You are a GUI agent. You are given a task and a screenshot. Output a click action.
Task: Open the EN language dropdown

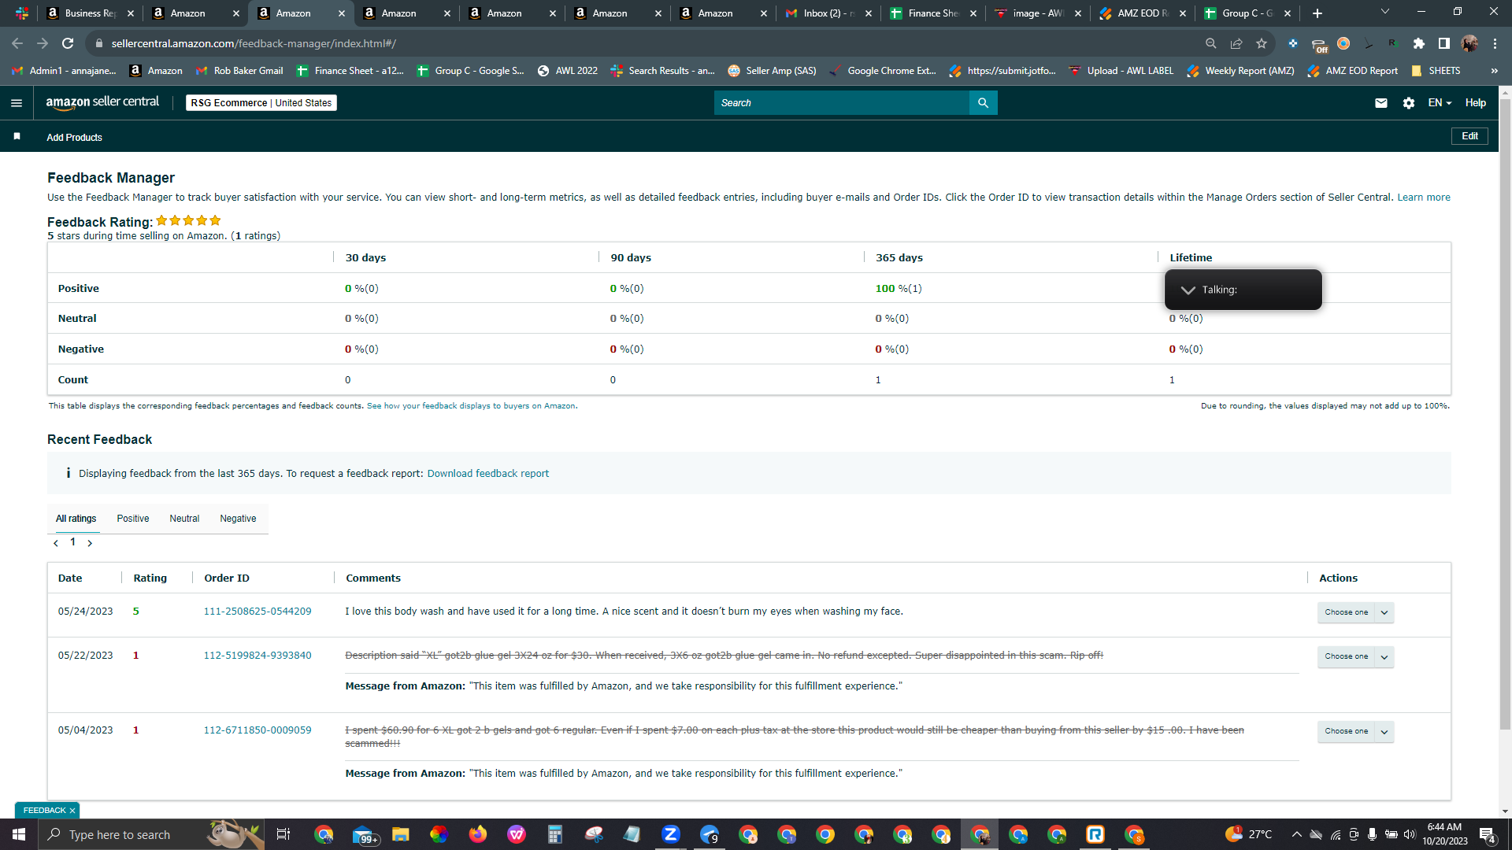[x=1440, y=103]
